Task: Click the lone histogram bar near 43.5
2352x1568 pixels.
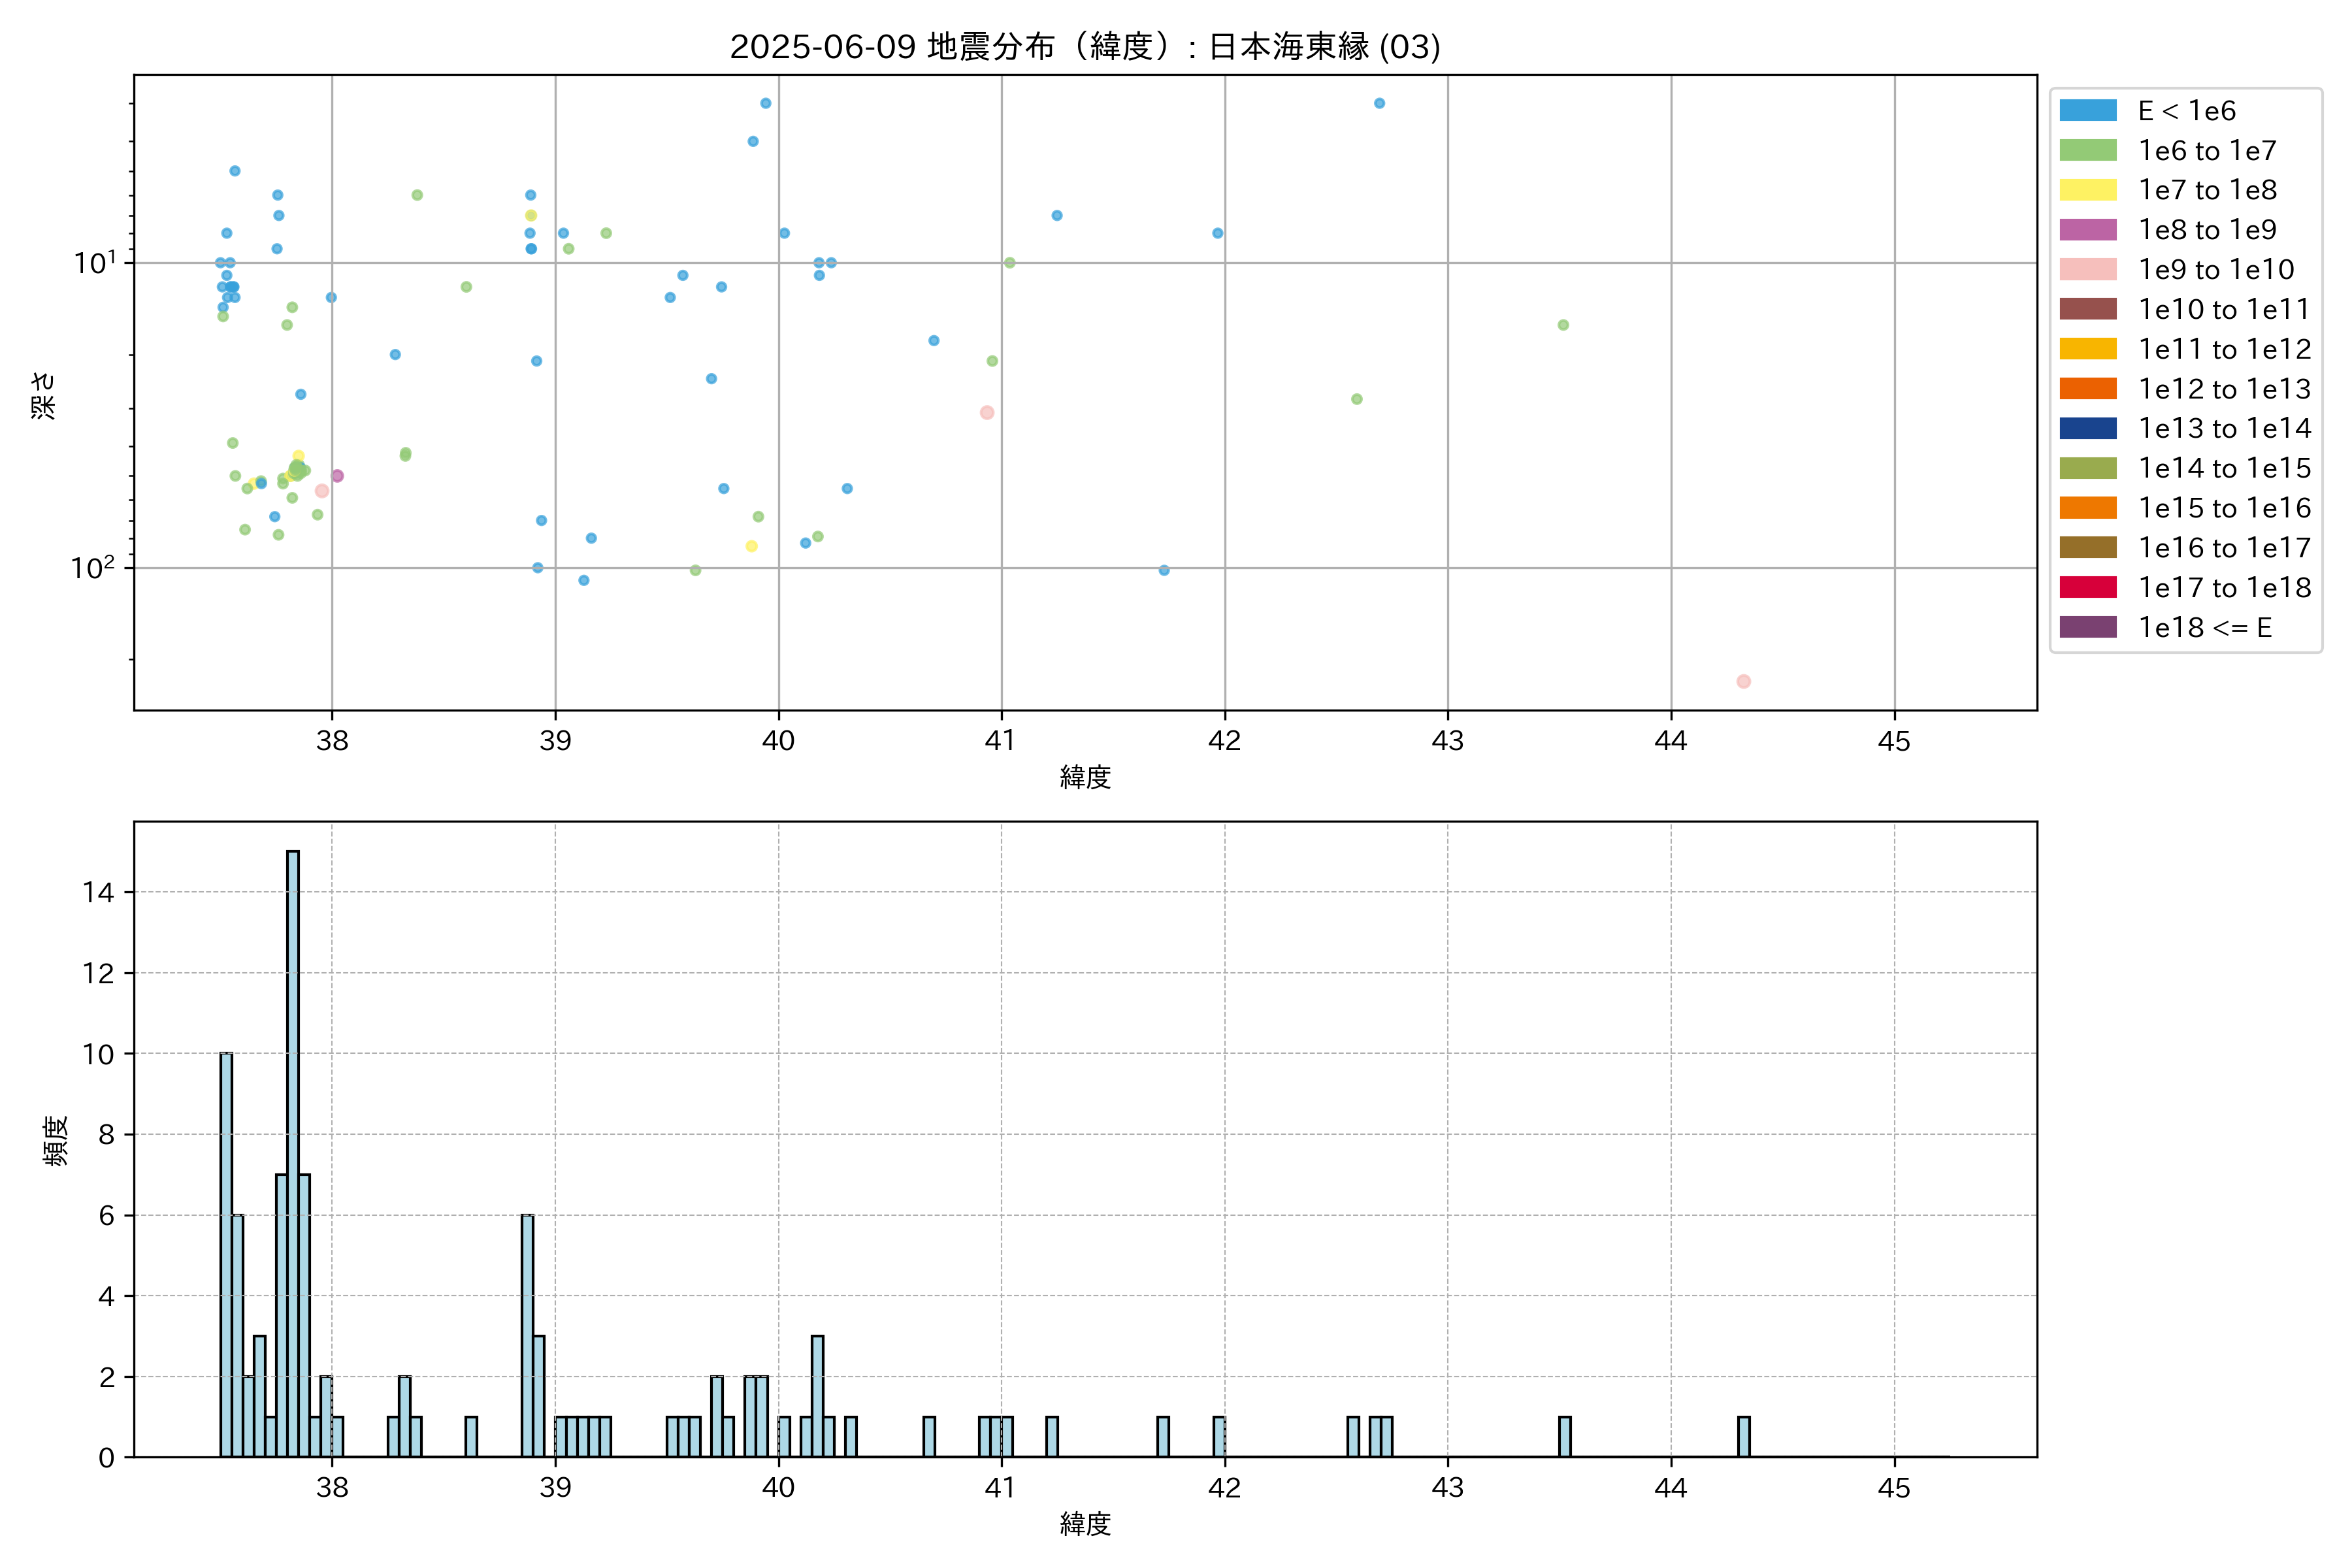Action: [1564, 1436]
